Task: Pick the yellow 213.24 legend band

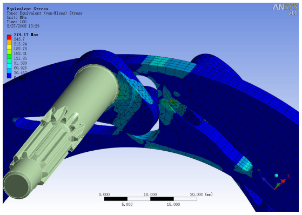Action: (9, 46)
